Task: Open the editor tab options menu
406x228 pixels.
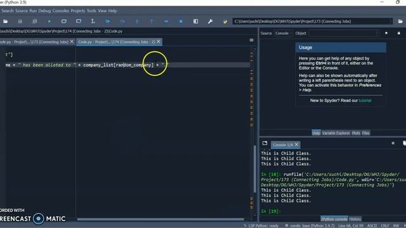Action: pos(251,40)
